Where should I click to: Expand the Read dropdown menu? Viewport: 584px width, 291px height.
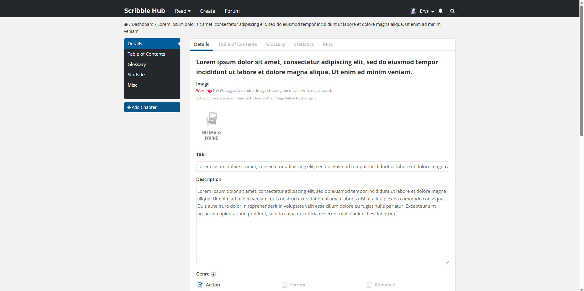[x=182, y=11]
